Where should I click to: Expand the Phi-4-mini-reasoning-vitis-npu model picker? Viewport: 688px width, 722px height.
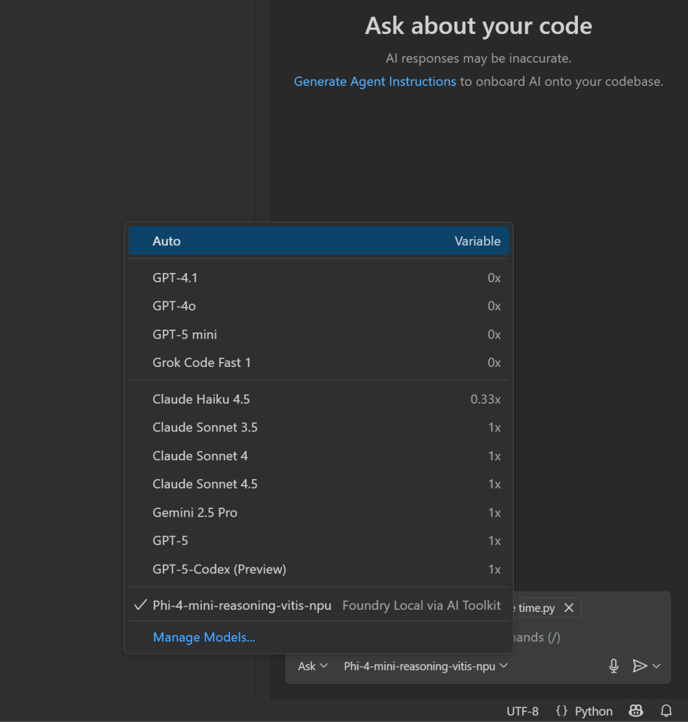click(426, 666)
